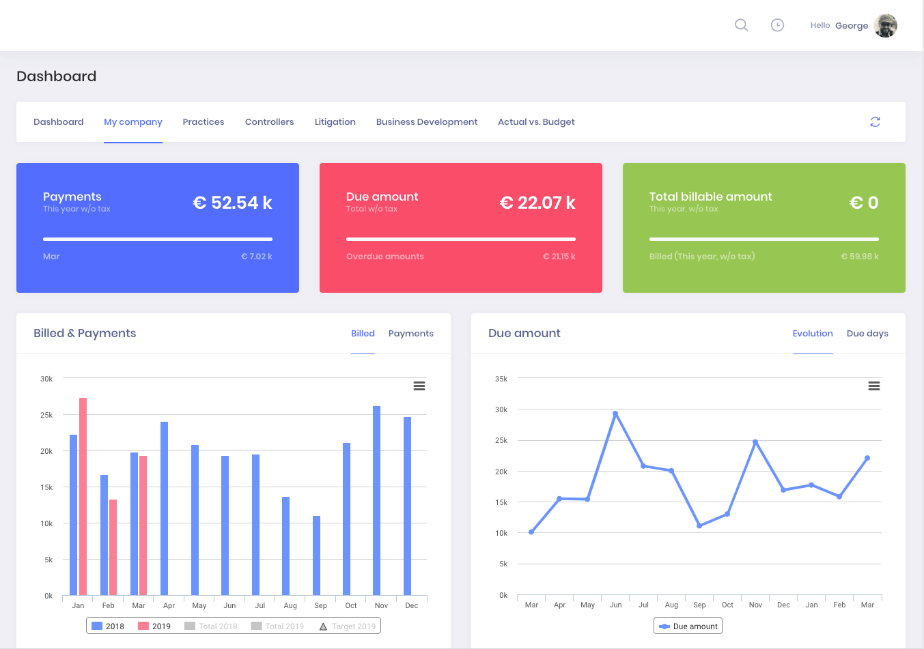
Task: Click the Total billable amount € 0 value
Action: point(864,203)
